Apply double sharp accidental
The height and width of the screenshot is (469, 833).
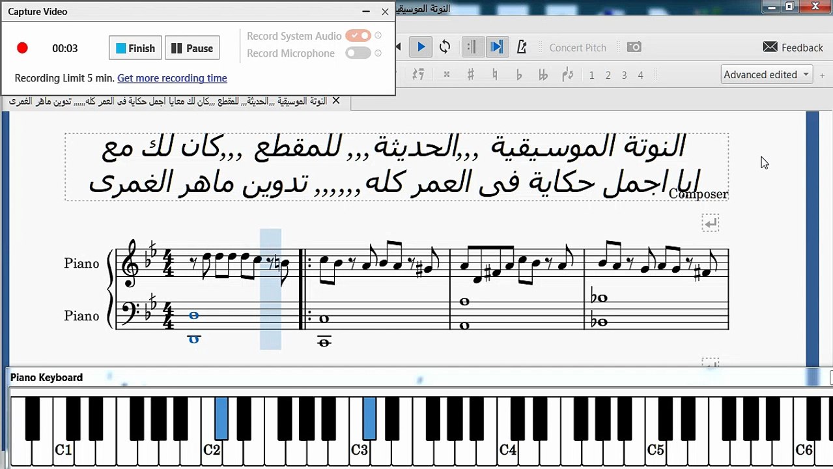click(x=447, y=75)
